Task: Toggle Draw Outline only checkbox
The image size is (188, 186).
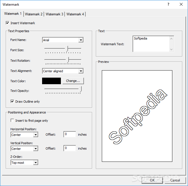Action: pos(12,102)
